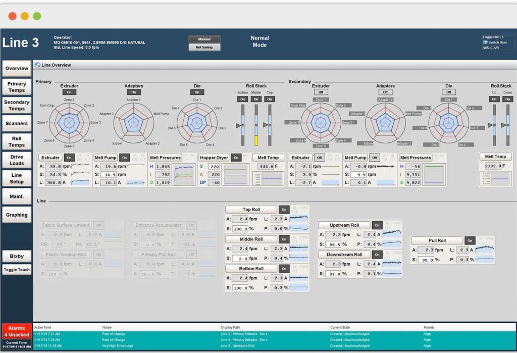Select the Very High Drive Load alarm row
Image resolution: width=517 pixels, height=353 pixels.
[x=274, y=346]
